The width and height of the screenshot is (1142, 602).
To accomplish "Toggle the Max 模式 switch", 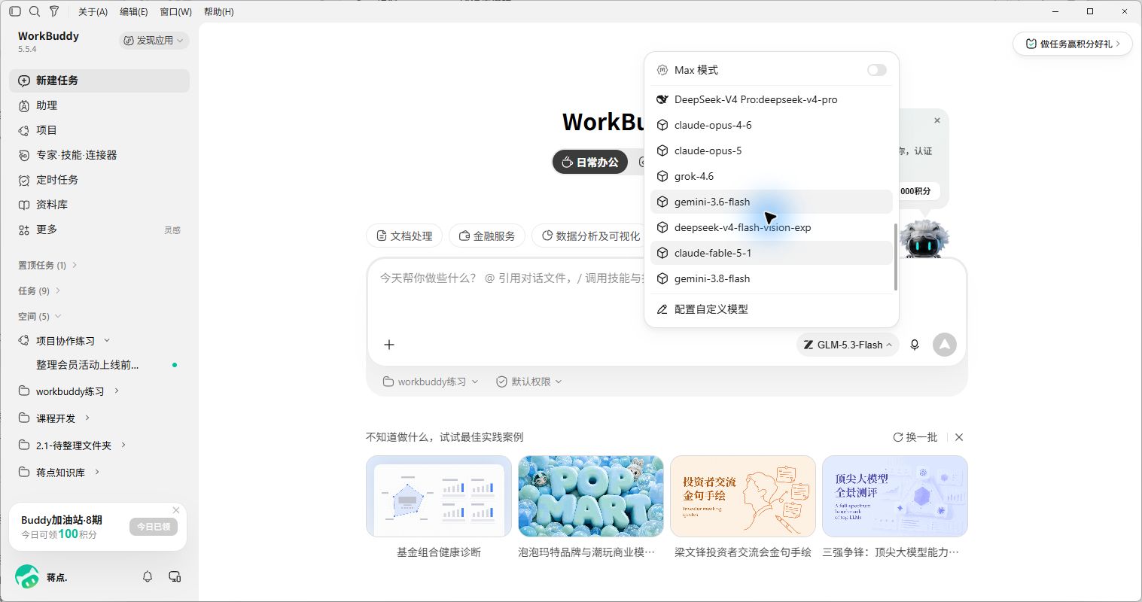I will coord(877,70).
